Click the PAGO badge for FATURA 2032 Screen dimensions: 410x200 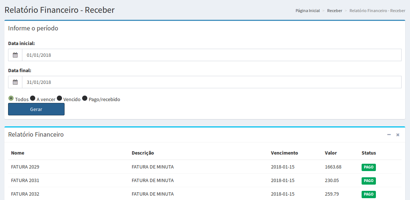pyautogui.click(x=369, y=194)
